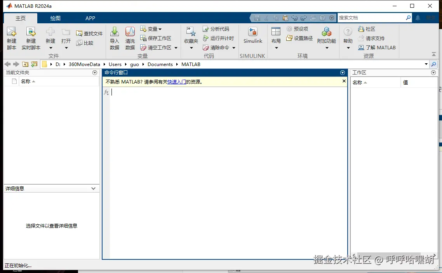Image resolution: width=442 pixels, height=273 pixels.
Task: Click 了解 MATLAB (Learn MATLAB)
Action: pyautogui.click(x=377, y=48)
